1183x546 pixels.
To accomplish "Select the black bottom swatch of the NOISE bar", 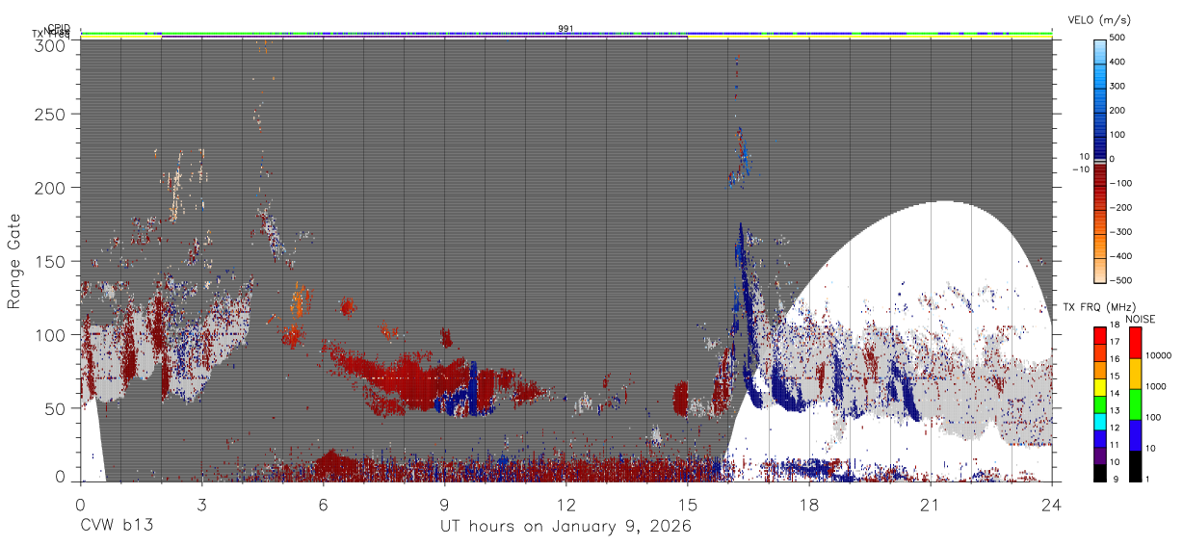I will click(1135, 466).
